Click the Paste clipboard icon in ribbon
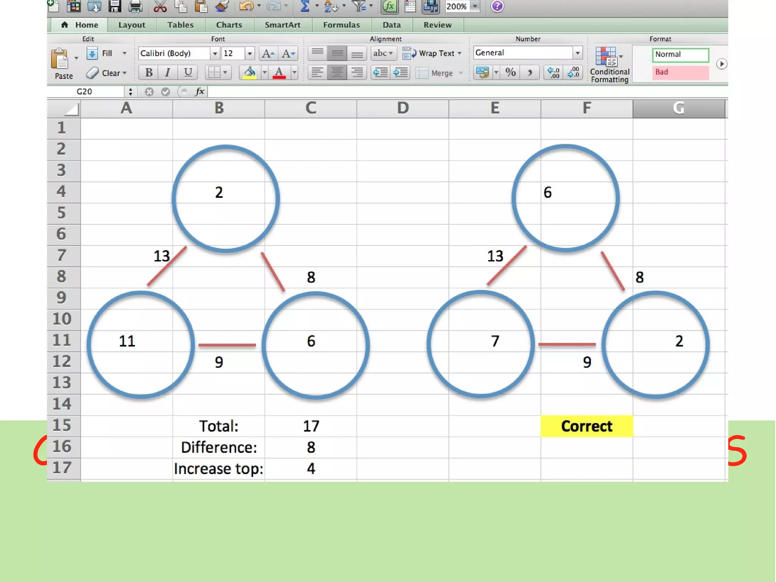Screen dimensions: 776x582 (60, 59)
